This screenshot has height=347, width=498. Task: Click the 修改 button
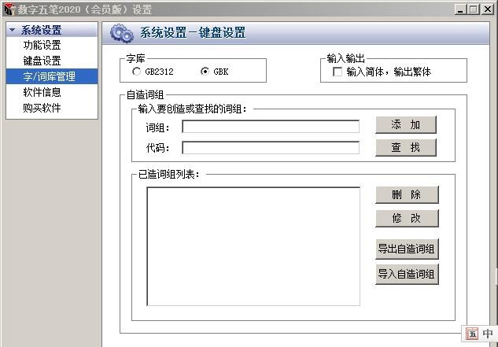(407, 218)
